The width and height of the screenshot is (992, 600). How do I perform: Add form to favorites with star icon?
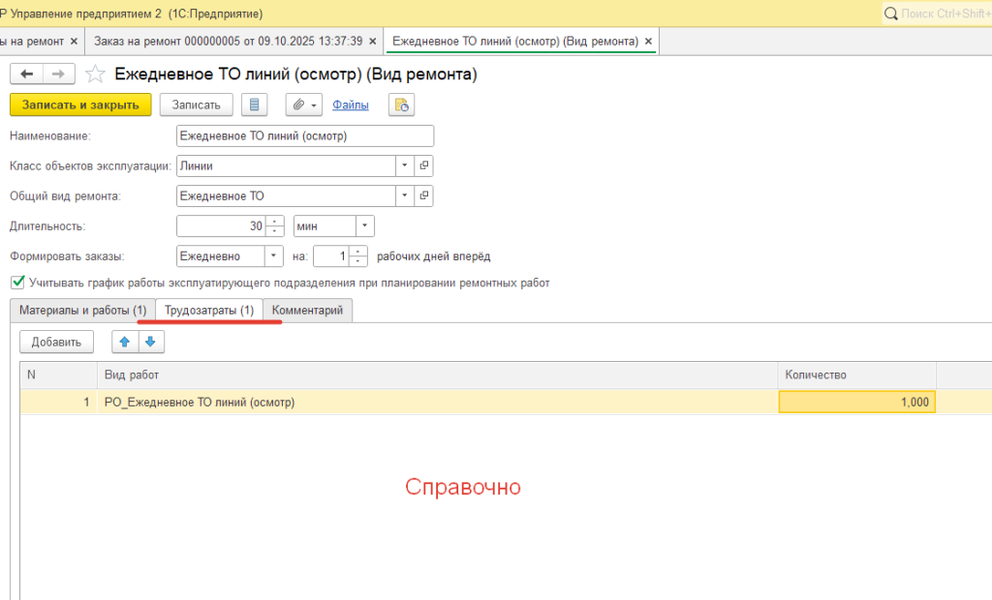click(x=95, y=74)
